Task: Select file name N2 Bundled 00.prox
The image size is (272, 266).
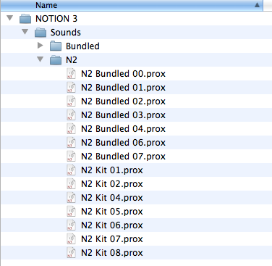Action: click(124, 74)
